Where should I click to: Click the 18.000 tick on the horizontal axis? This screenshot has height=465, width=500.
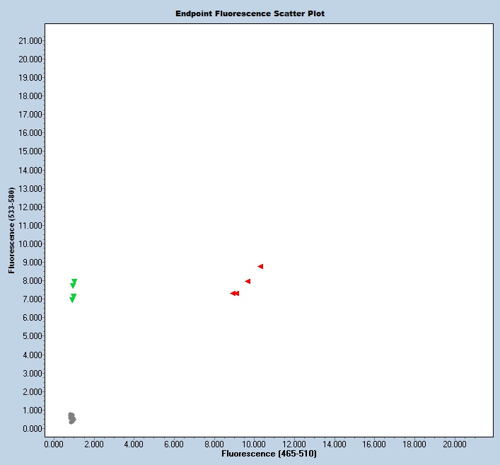414,444
